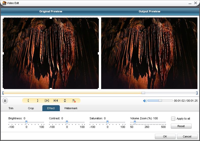The image size is (200, 141).
Task: Click the Output Preview video frame
Action: [x=149, y=53]
